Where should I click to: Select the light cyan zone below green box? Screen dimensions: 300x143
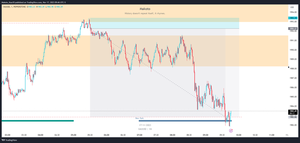click(164, 25)
